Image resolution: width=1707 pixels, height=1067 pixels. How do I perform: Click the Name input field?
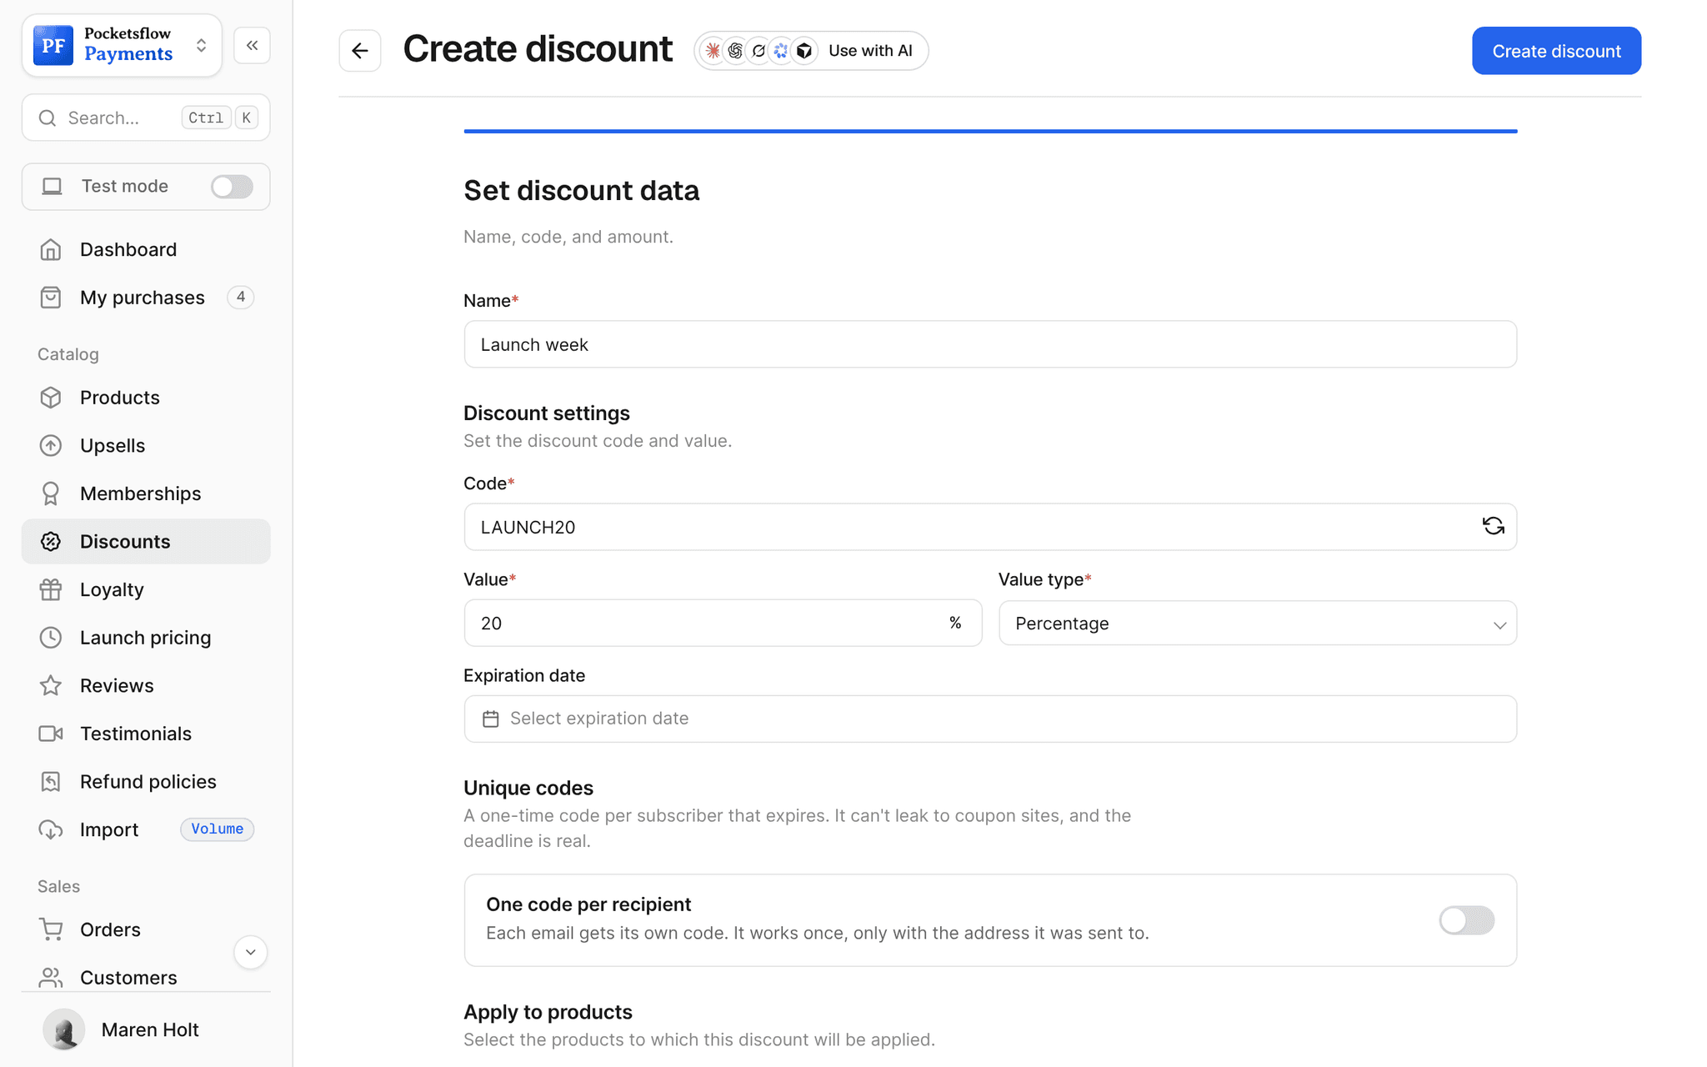coord(990,344)
